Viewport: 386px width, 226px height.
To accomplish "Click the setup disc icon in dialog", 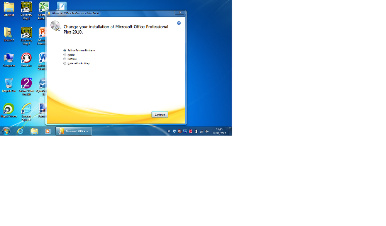I will 56,26.
